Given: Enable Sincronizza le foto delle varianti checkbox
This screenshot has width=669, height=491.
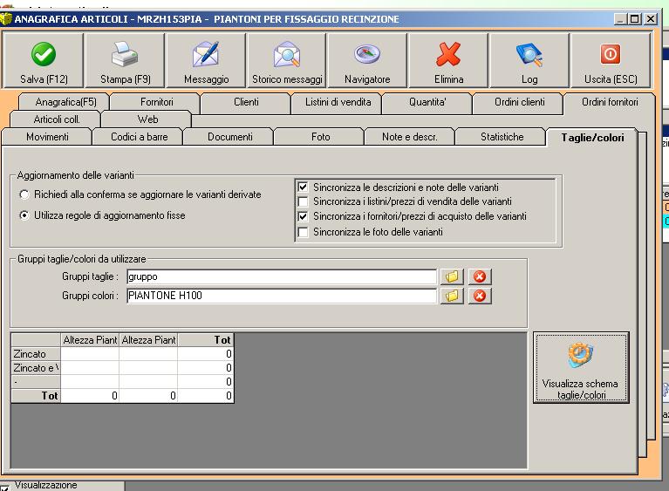Looking at the screenshot, I should point(303,232).
